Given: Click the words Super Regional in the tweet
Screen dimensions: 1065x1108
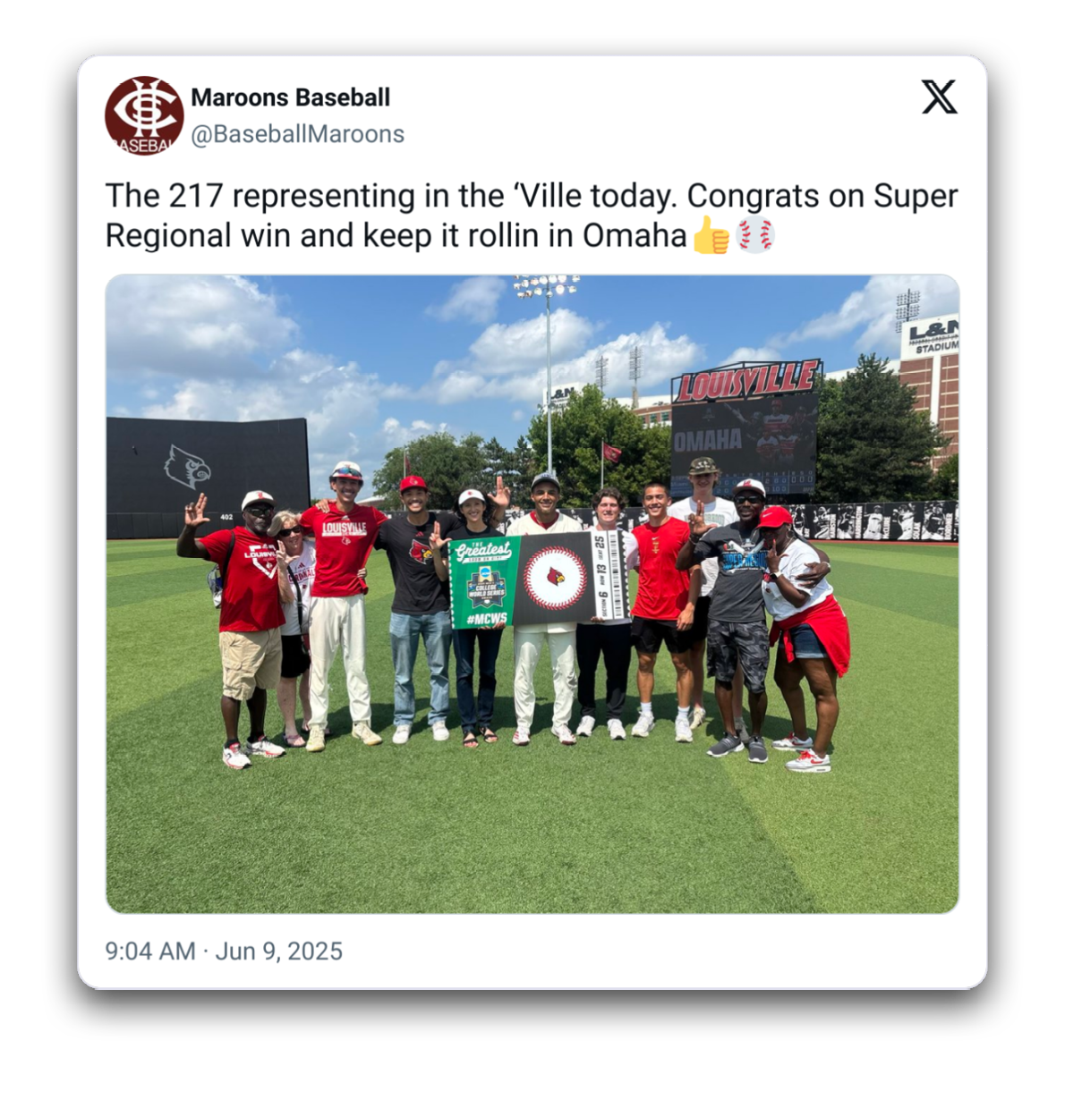Looking at the screenshot, I should (532, 216).
